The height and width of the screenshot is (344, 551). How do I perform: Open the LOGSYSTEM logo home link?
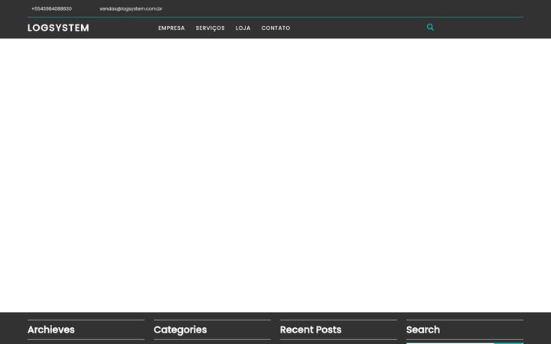click(x=58, y=28)
